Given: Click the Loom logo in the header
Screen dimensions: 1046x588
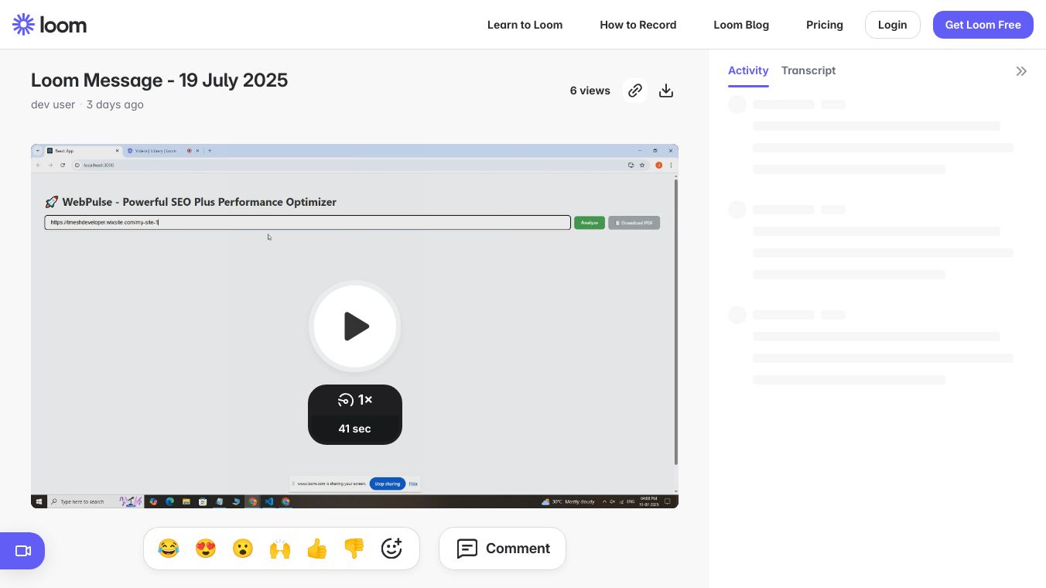Looking at the screenshot, I should pyautogui.click(x=50, y=25).
